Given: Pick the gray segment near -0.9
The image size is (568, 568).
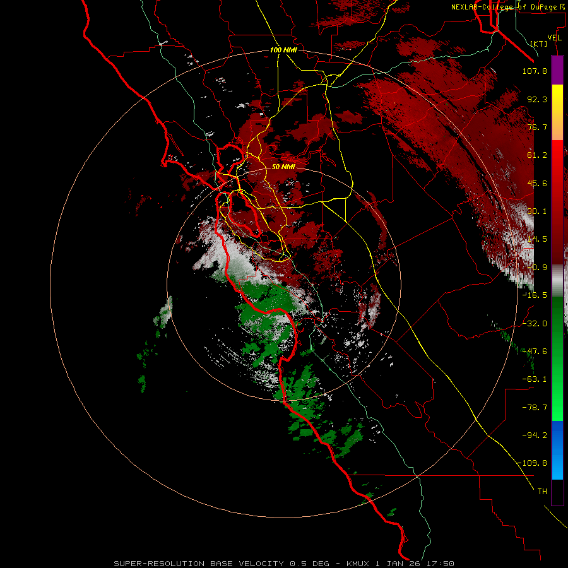Looking at the screenshot, I should (x=557, y=281).
